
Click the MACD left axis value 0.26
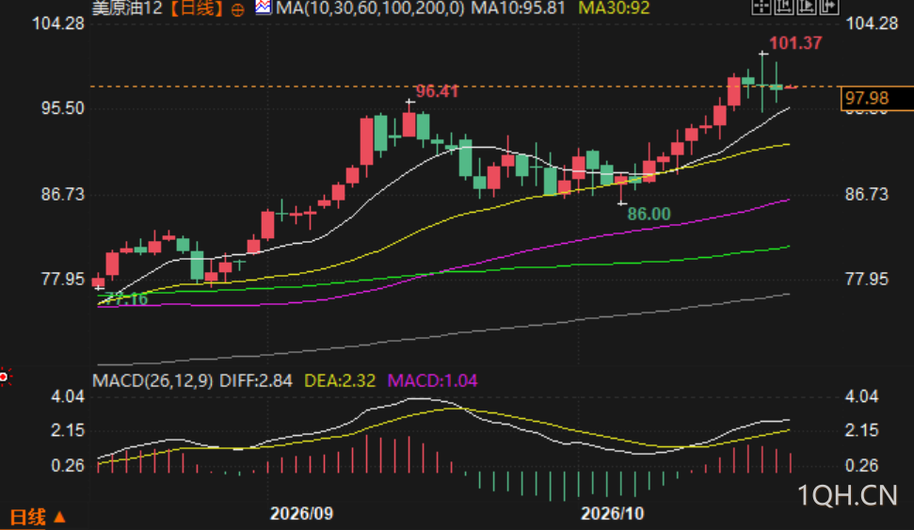68,465
